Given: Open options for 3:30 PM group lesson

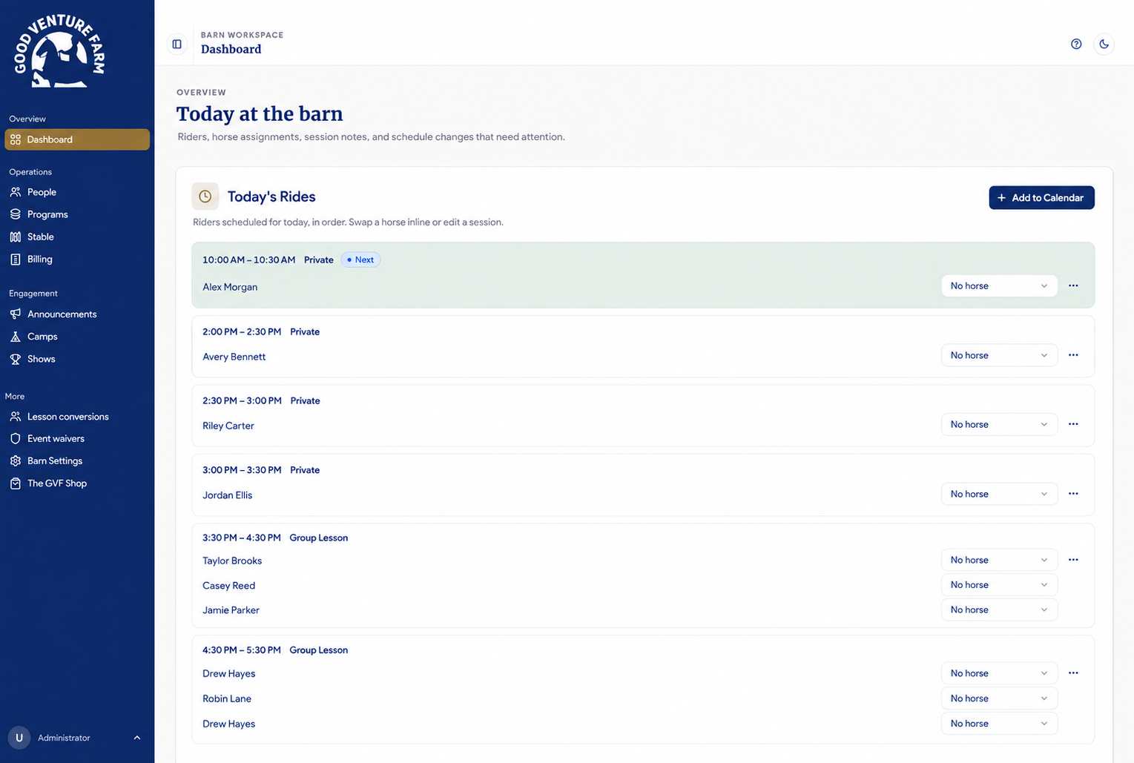Looking at the screenshot, I should tap(1073, 560).
